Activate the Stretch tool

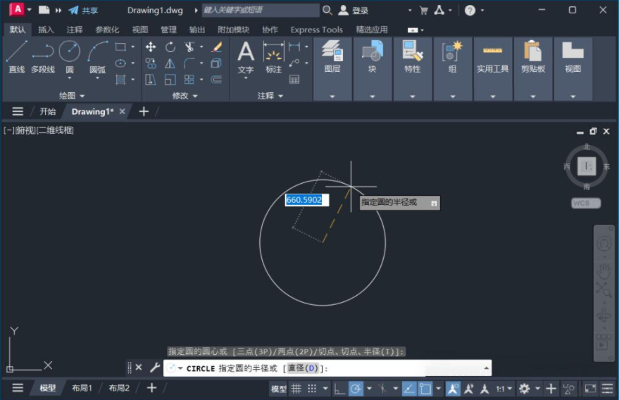[x=151, y=80]
